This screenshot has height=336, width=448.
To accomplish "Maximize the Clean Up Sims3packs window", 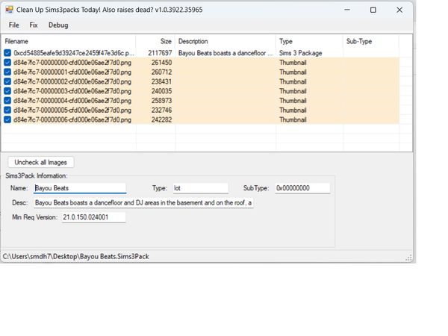I will click(x=373, y=10).
